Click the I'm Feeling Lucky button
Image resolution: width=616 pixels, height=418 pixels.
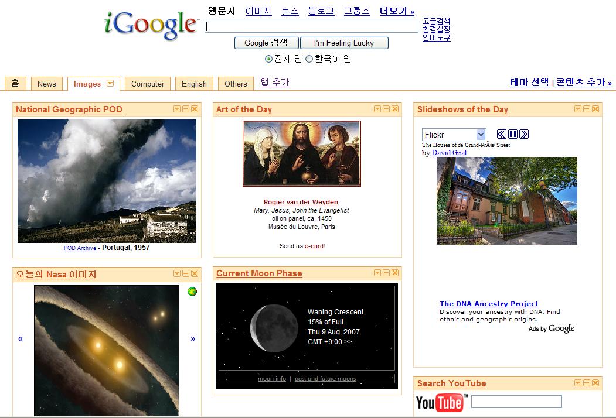(344, 43)
